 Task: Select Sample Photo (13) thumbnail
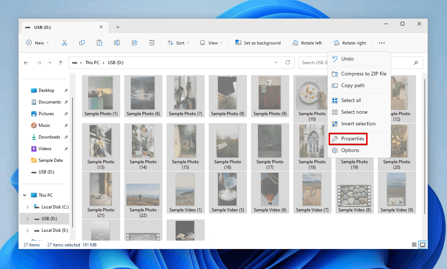click(101, 147)
